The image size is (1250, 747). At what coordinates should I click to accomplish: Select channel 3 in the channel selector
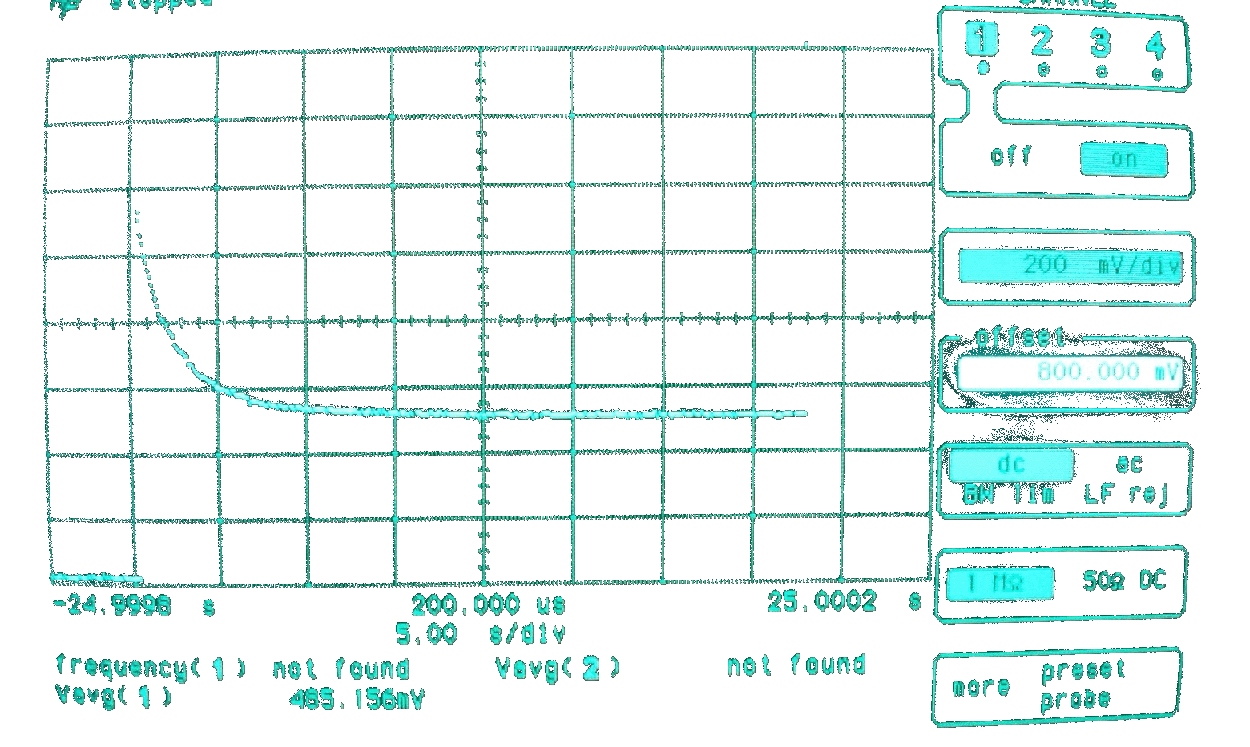1101,43
